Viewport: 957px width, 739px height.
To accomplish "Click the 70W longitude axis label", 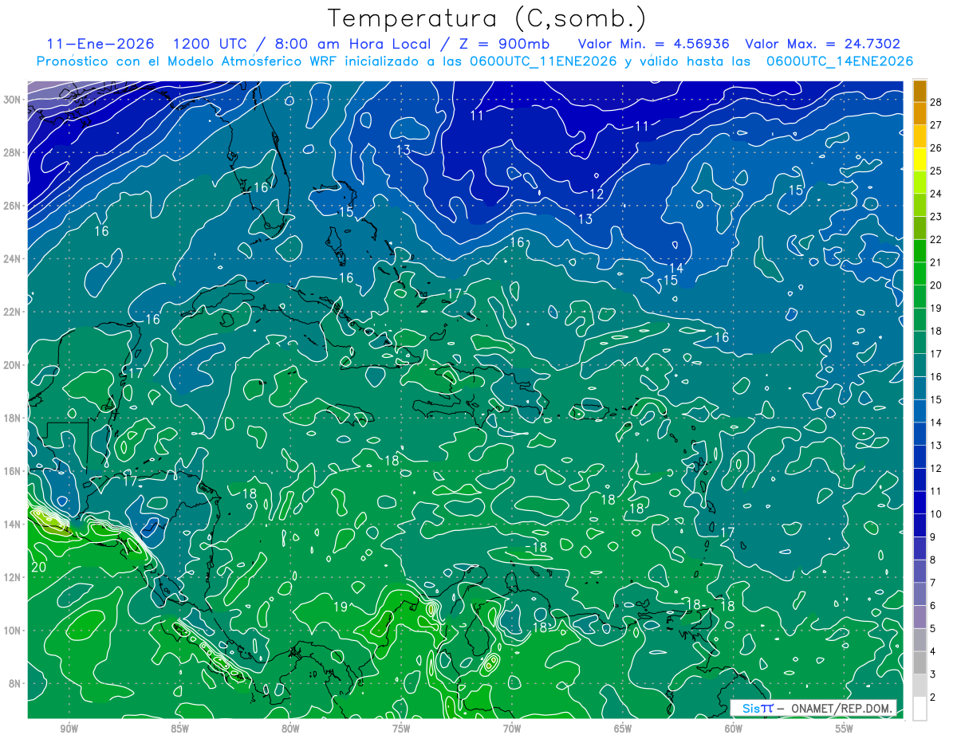I will 512,729.
